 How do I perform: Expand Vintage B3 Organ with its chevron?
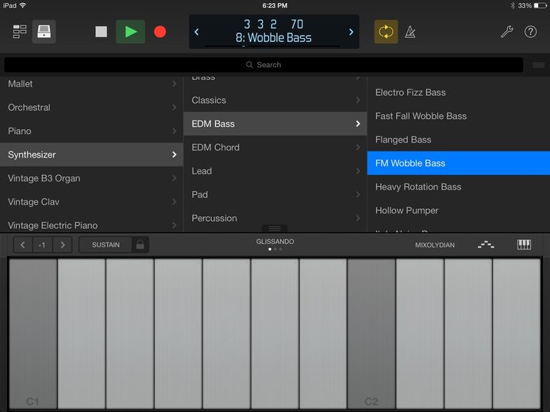coord(175,178)
